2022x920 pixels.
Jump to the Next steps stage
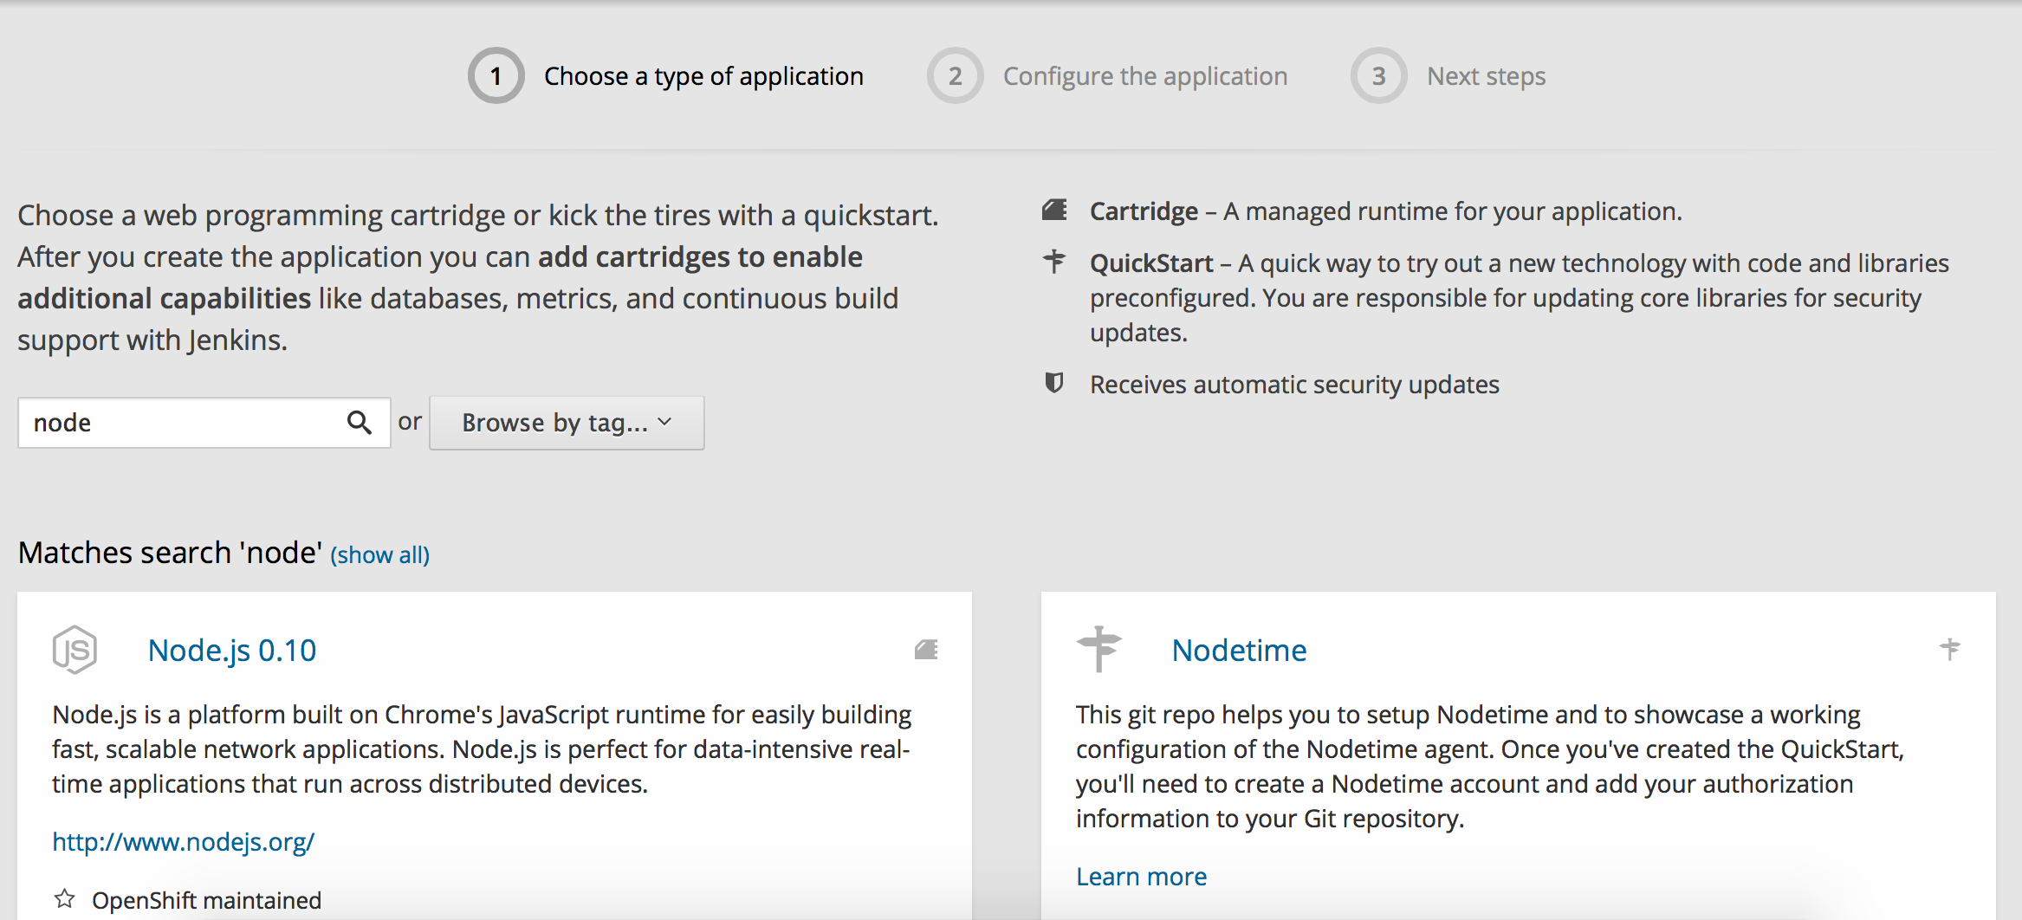point(1486,76)
